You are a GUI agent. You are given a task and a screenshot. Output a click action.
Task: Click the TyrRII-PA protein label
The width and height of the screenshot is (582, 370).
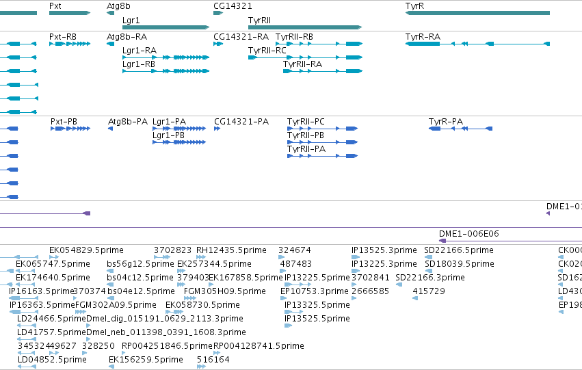click(306, 149)
